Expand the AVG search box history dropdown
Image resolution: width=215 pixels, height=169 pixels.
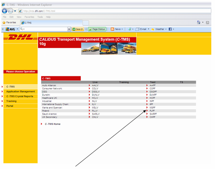pyautogui.click(x=69, y=29)
